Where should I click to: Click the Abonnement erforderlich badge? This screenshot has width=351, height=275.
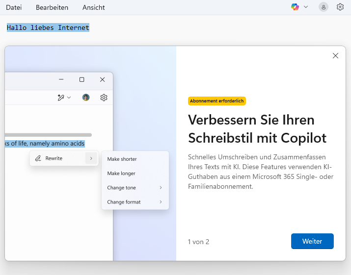point(216,101)
